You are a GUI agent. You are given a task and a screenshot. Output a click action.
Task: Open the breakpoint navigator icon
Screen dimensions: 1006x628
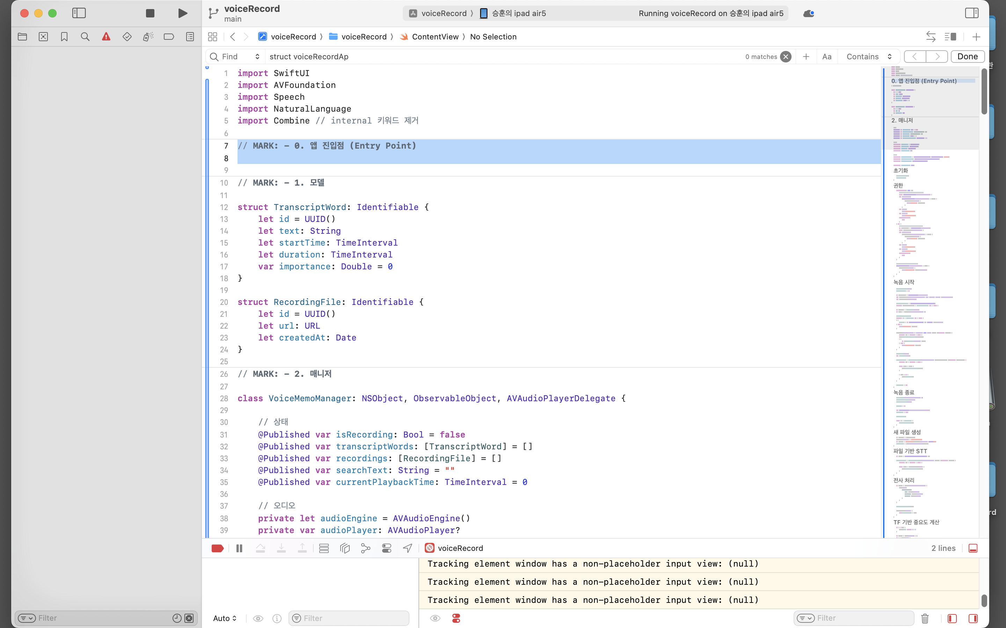pos(169,37)
